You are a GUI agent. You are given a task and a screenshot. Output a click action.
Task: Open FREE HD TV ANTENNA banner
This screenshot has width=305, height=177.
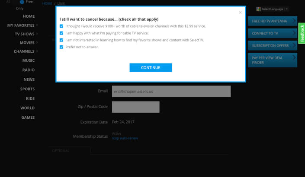click(x=272, y=21)
